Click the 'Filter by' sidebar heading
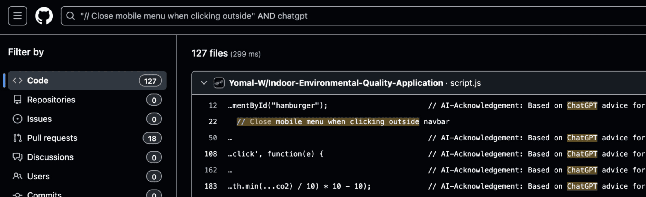The image size is (646, 197). coord(26,52)
